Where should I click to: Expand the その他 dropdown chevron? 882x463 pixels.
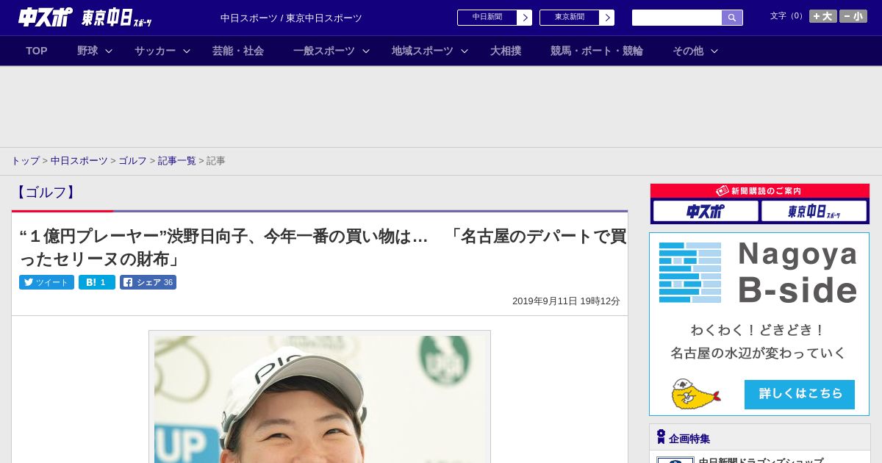714,51
